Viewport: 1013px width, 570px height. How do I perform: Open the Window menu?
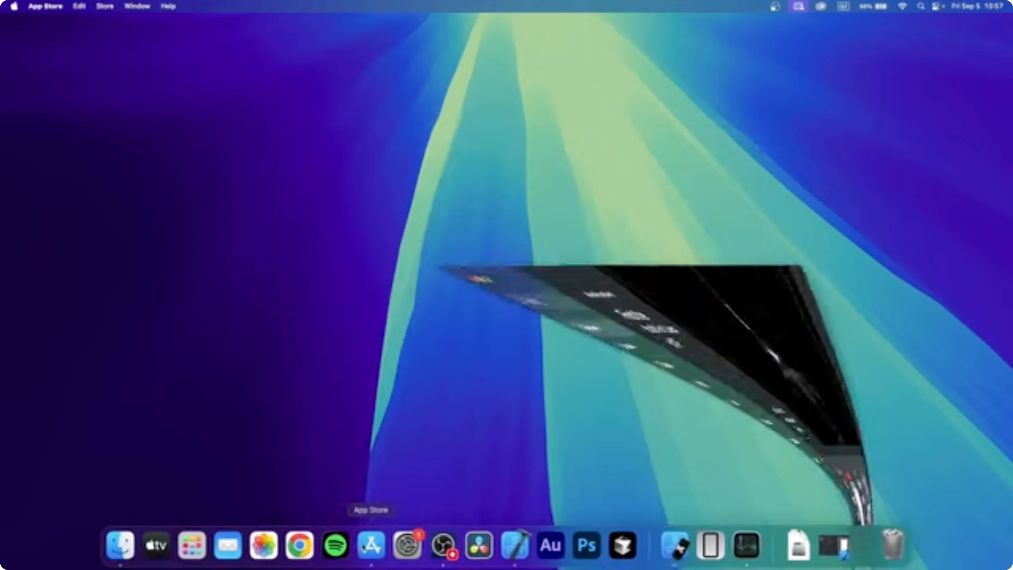[x=136, y=6]
